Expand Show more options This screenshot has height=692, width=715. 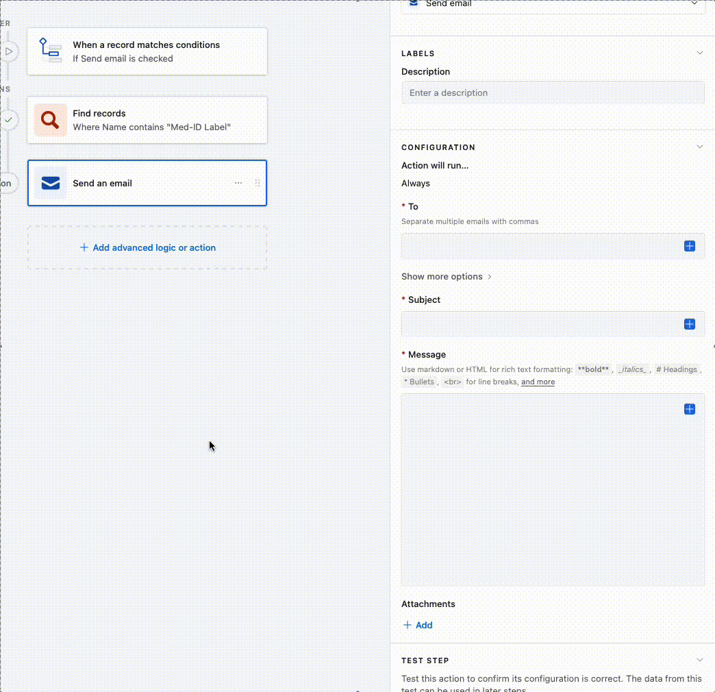(447, 277)
